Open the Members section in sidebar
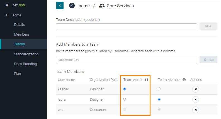This screenshot has height=119, width=221. 21,34
